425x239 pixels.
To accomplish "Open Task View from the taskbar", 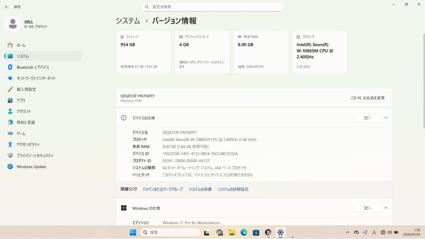I will 207,232.
